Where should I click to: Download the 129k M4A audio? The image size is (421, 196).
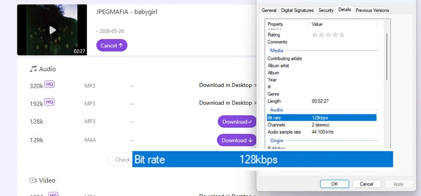pyautogui.click(x=237, y=140)
